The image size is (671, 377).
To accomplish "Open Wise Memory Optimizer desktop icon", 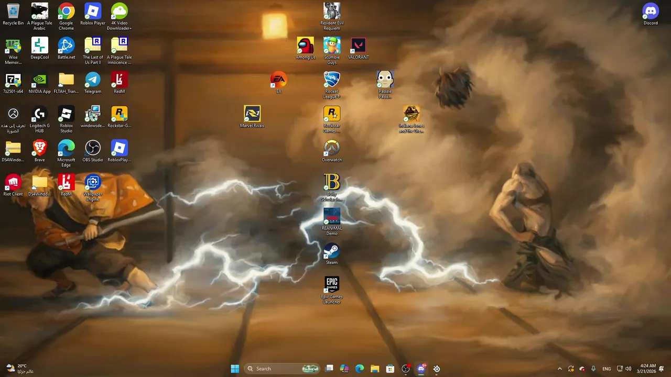I will [13, 51].
